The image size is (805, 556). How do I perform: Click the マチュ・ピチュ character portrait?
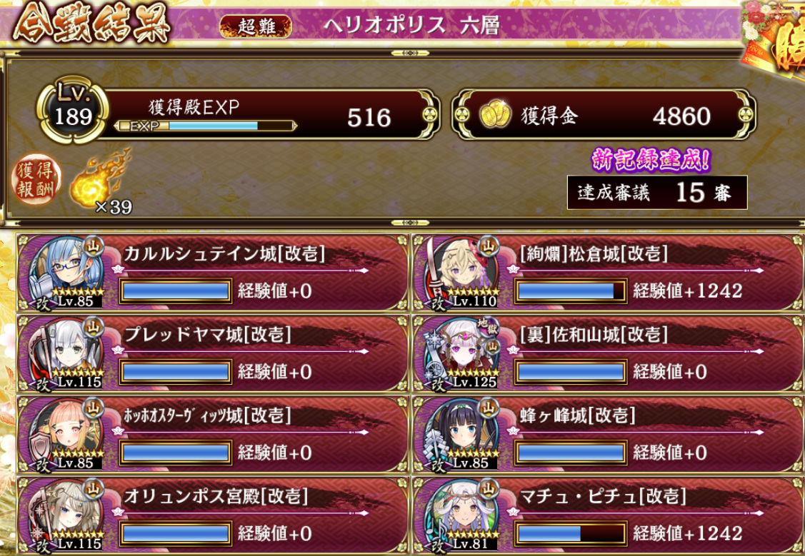[x=461, y=515]
